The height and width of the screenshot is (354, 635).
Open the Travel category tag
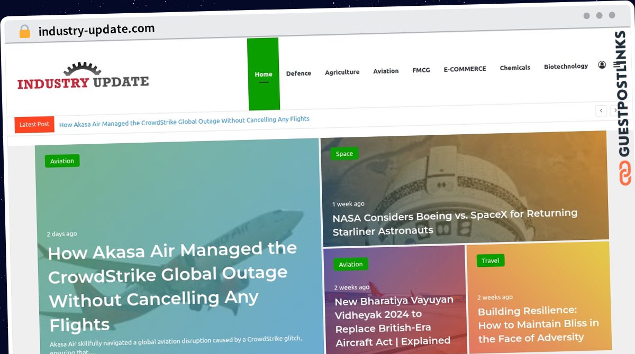pos(491,260)
